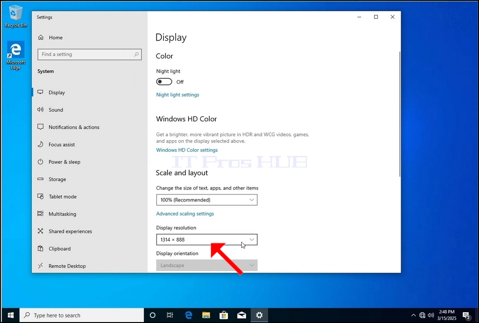Open Task View on the taskbar
This screenshot has width=479, height=323.
[170, 315]
